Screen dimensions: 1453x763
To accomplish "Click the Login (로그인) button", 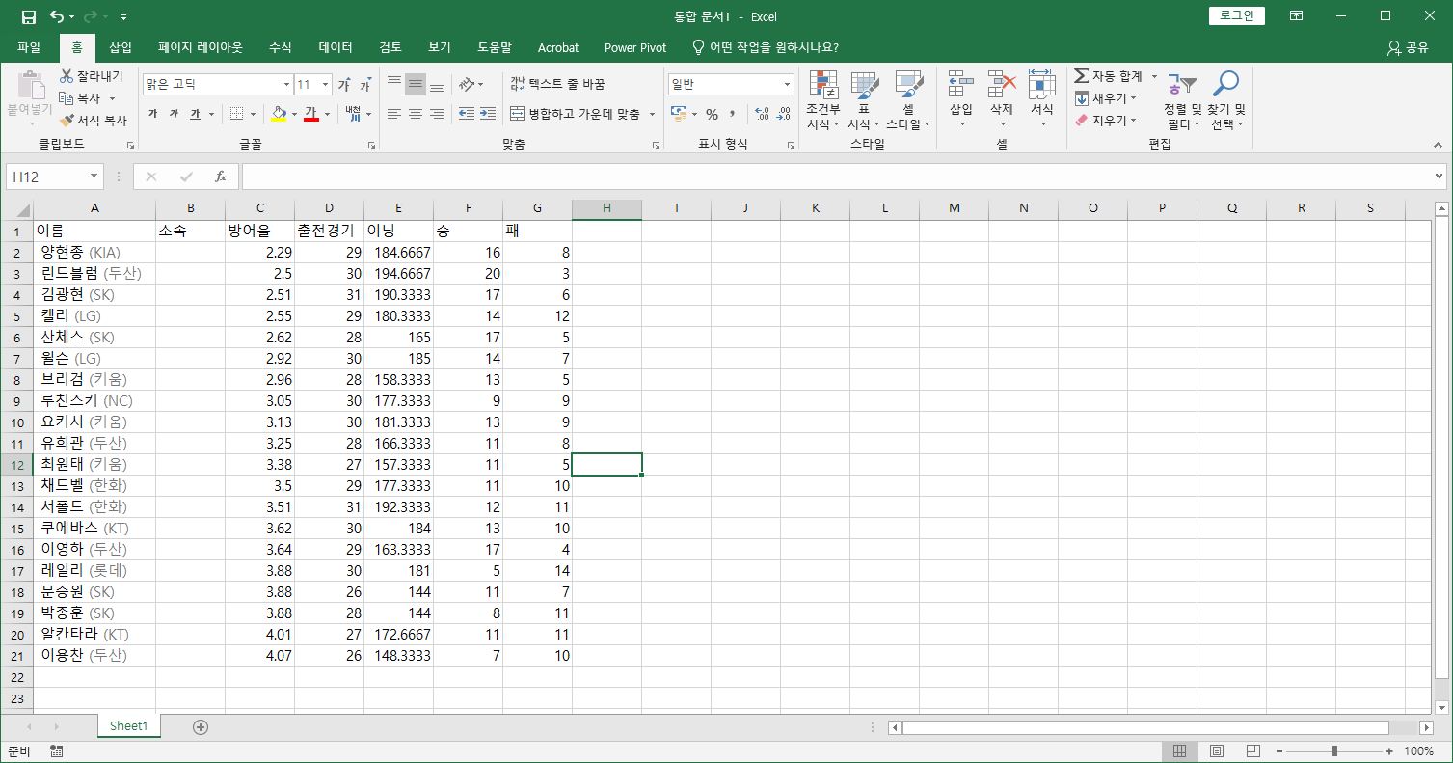I will (x=1236, y=15).
